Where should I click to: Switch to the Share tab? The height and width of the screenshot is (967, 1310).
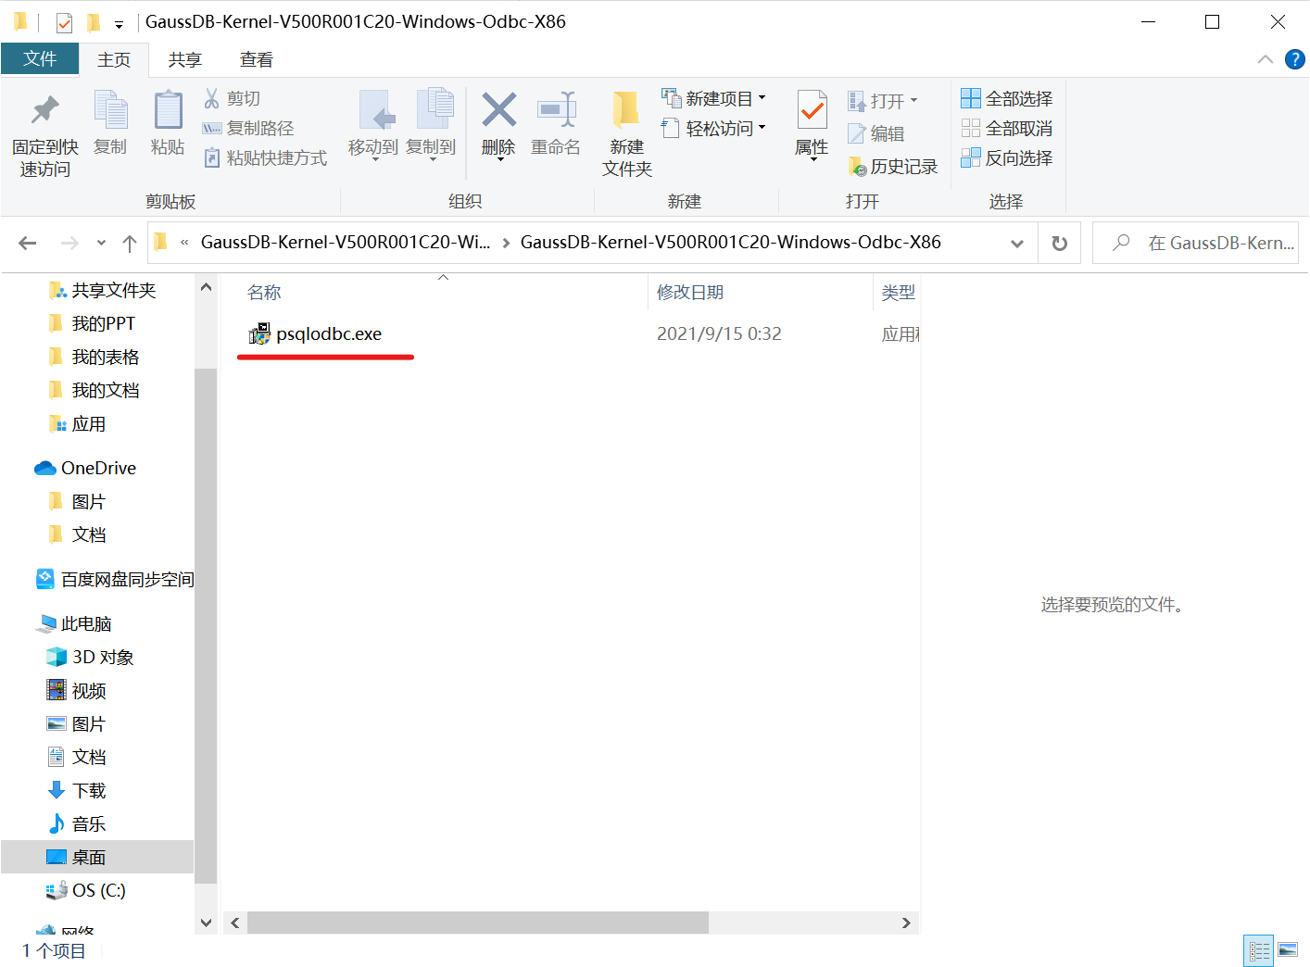tap(184, 60)
